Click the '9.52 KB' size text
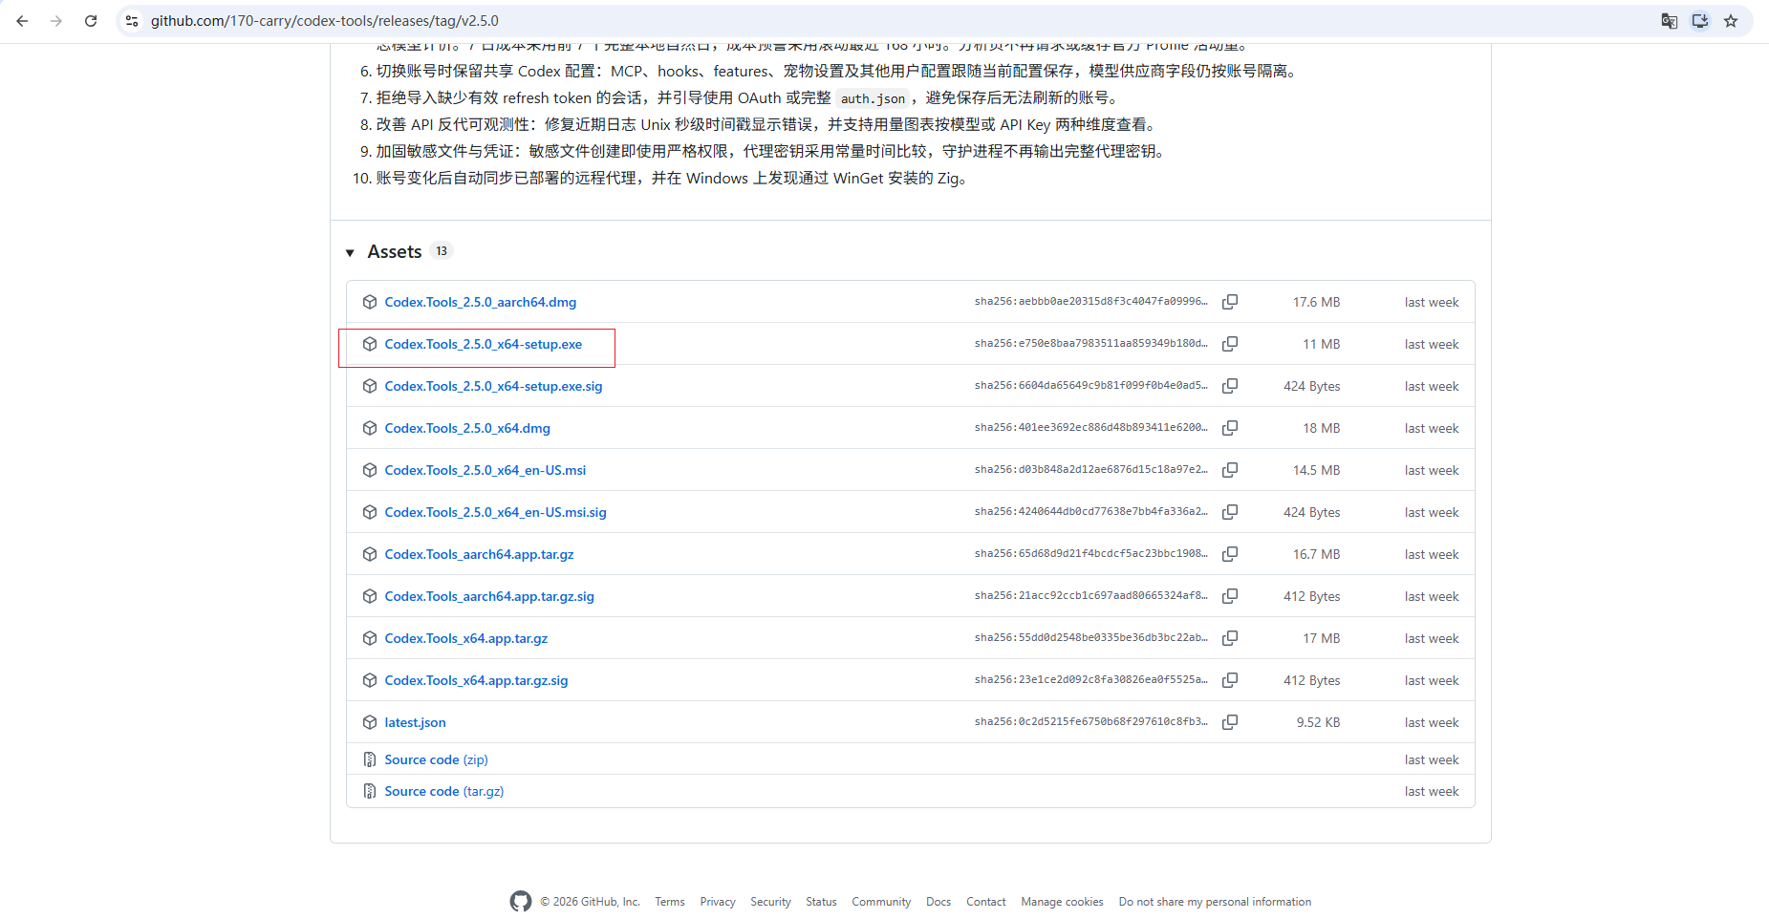The width and height of the screenshot is (1769, 919). pos(1318,722)
